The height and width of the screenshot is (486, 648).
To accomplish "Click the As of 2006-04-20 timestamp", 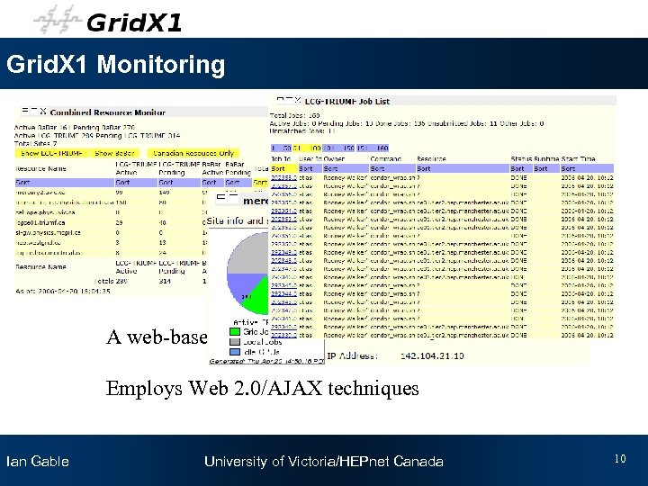I will [x=63, y=291].
